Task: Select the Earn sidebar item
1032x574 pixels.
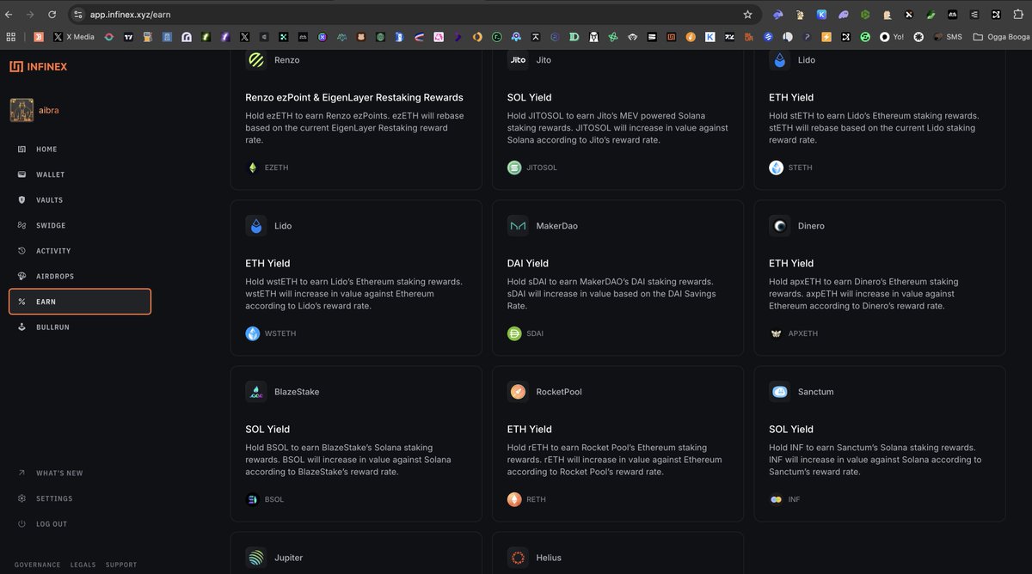Action: 80,302
